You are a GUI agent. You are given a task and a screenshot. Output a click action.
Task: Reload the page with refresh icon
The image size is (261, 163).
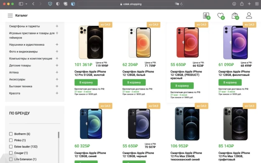pos(182,4)
